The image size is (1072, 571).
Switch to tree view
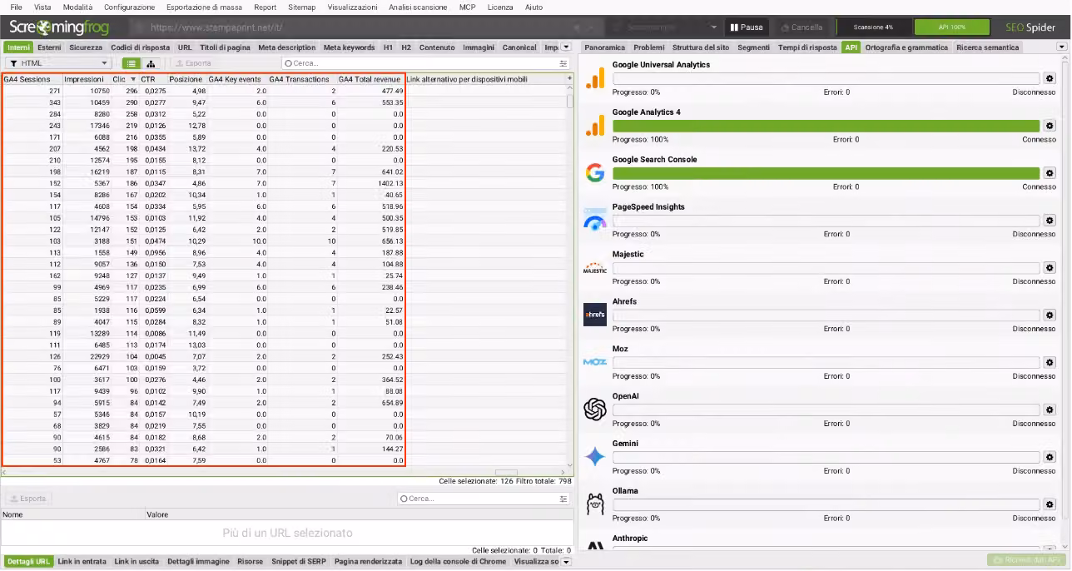pyautogui.click(x=151, y=63)
